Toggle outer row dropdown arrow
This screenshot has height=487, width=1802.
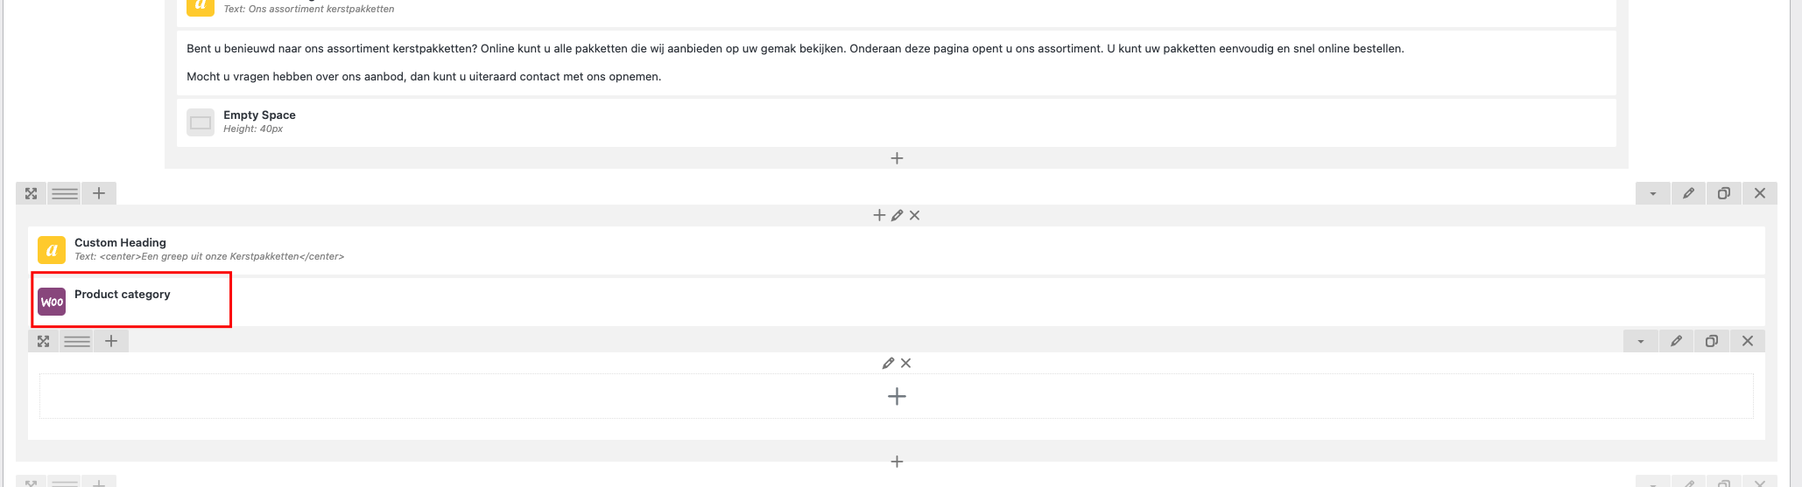coord(1652,193)
